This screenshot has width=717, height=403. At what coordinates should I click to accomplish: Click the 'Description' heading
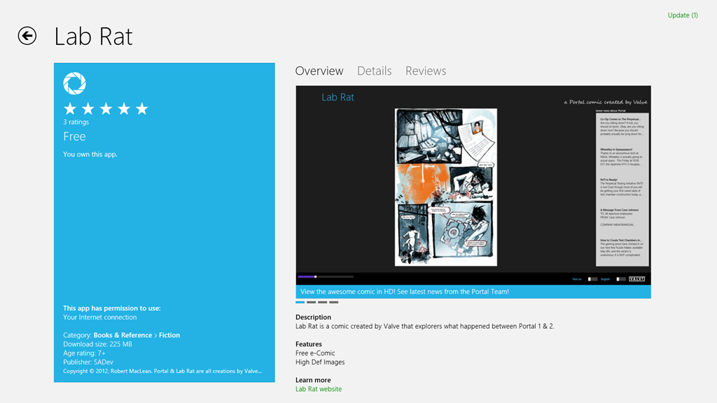[313, 317]
